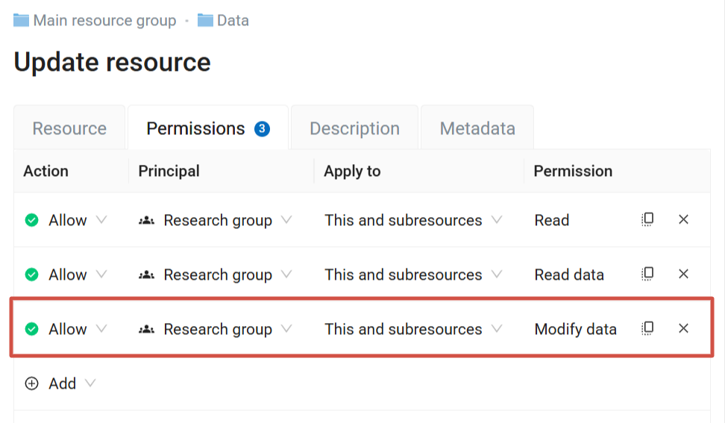Screen dimensions: 725x423
Task: Open the Data breadcrumb link
Action: (233, 20)
